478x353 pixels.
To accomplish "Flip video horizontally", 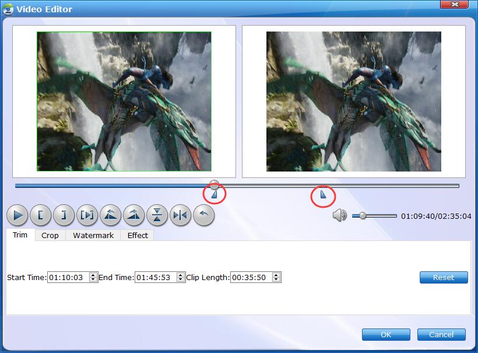I will pyautogui.click(x=181, y=216).
